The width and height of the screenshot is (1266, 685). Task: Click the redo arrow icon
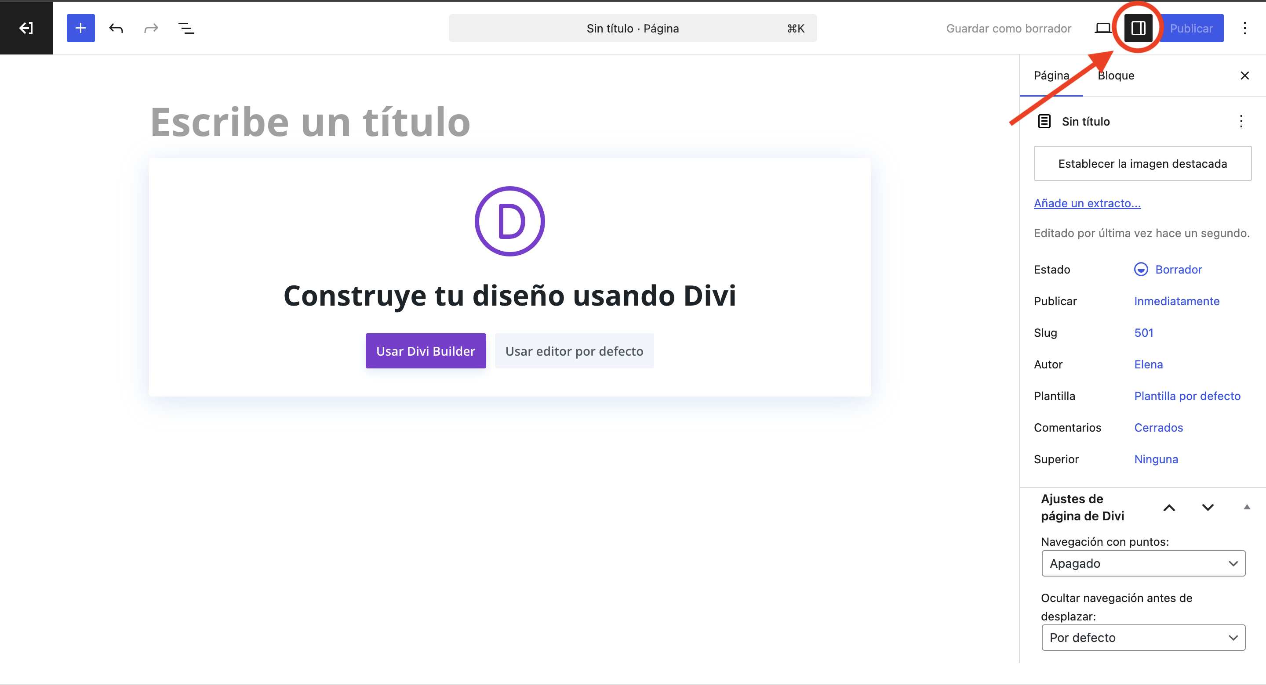coord(151,28)
